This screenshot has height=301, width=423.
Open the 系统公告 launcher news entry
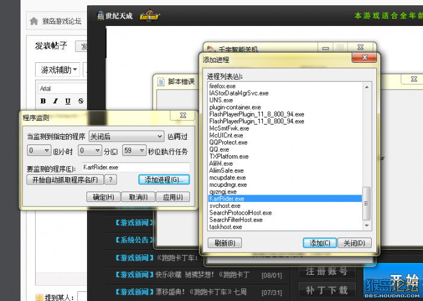[134, 240]
